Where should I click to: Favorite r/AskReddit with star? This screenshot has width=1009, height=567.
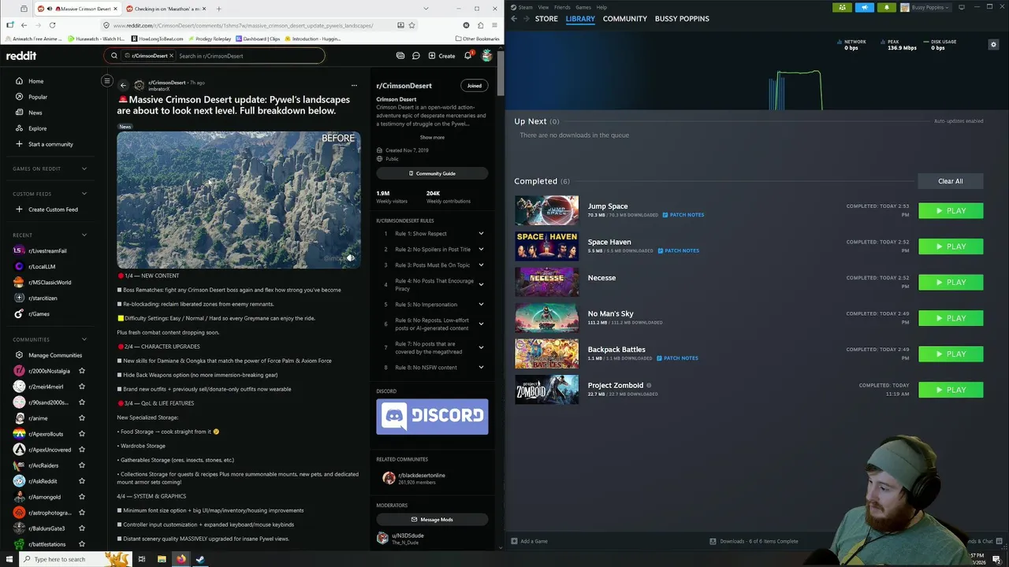coord(82,481)
